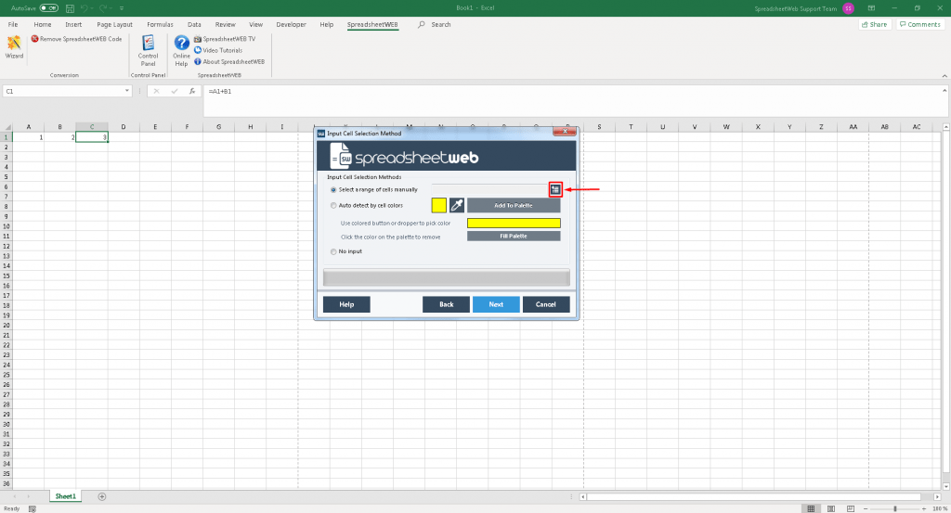
Task: Click the Cancel button in dialog
Action: [546, 304]
